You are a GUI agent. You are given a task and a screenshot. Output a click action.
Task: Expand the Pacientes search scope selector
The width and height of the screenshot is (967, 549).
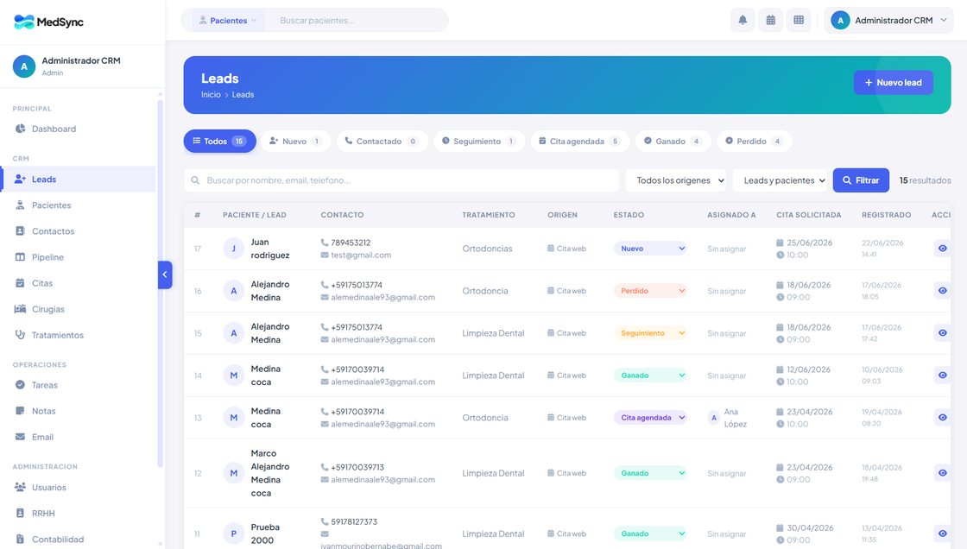227,21
